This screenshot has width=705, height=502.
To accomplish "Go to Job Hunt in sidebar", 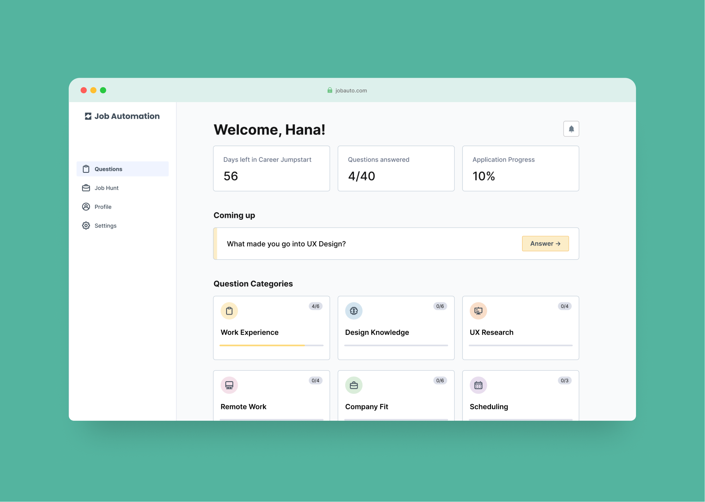I will click(106, 188).
